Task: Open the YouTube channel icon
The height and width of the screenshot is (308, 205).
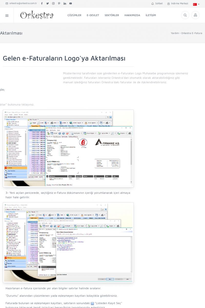Action: pos(70,4)
